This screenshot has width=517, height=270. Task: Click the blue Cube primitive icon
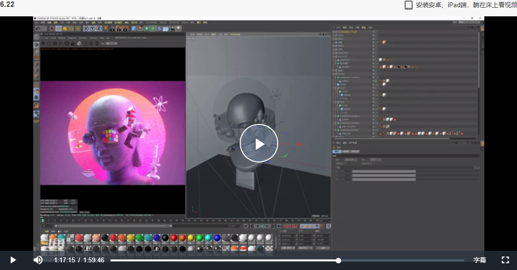click(134, 28)
